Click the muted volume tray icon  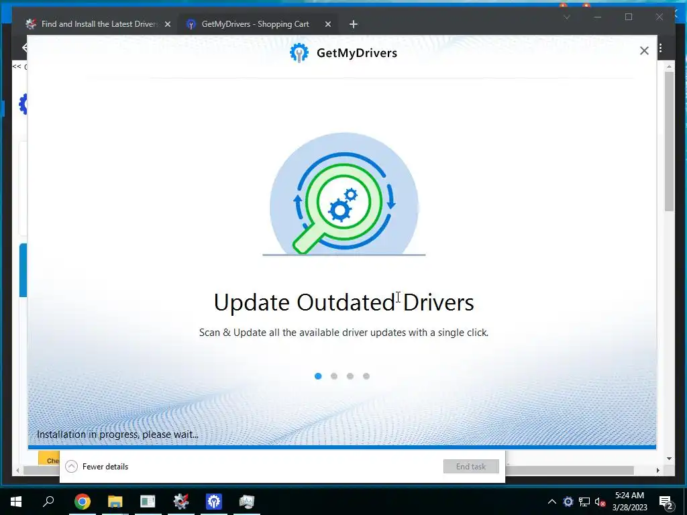(600, 502)
